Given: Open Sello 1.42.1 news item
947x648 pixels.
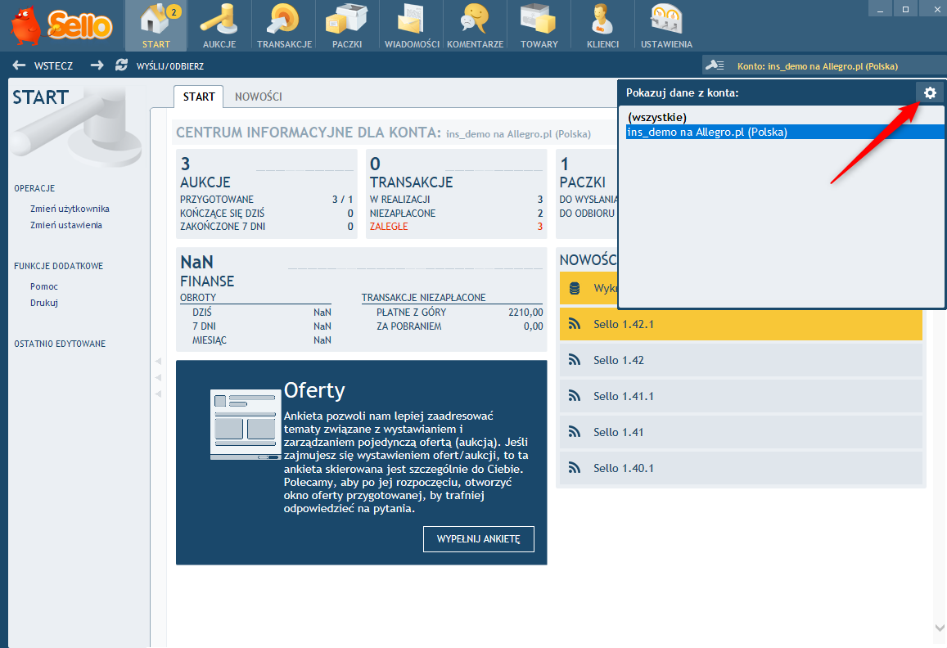Looking at the screenshot, I should [x=741, y=324].
